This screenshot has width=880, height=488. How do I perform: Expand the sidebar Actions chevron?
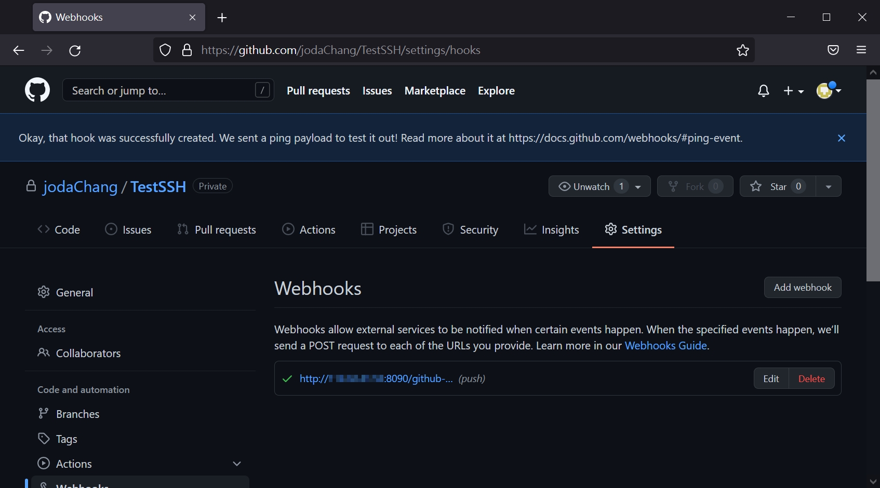pyautogui.click(x=237, y=464)
